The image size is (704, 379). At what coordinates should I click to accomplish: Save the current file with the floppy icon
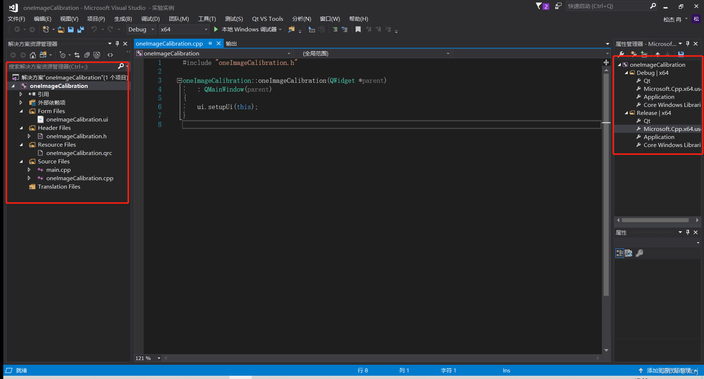click(71, 29)
